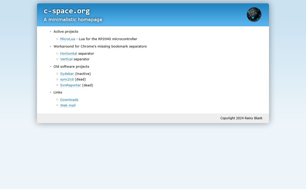Click the 'A minimalistic homepage' subtitle
Image resolution: width=306 pixels, height=189 pixels.
(73, 20)
